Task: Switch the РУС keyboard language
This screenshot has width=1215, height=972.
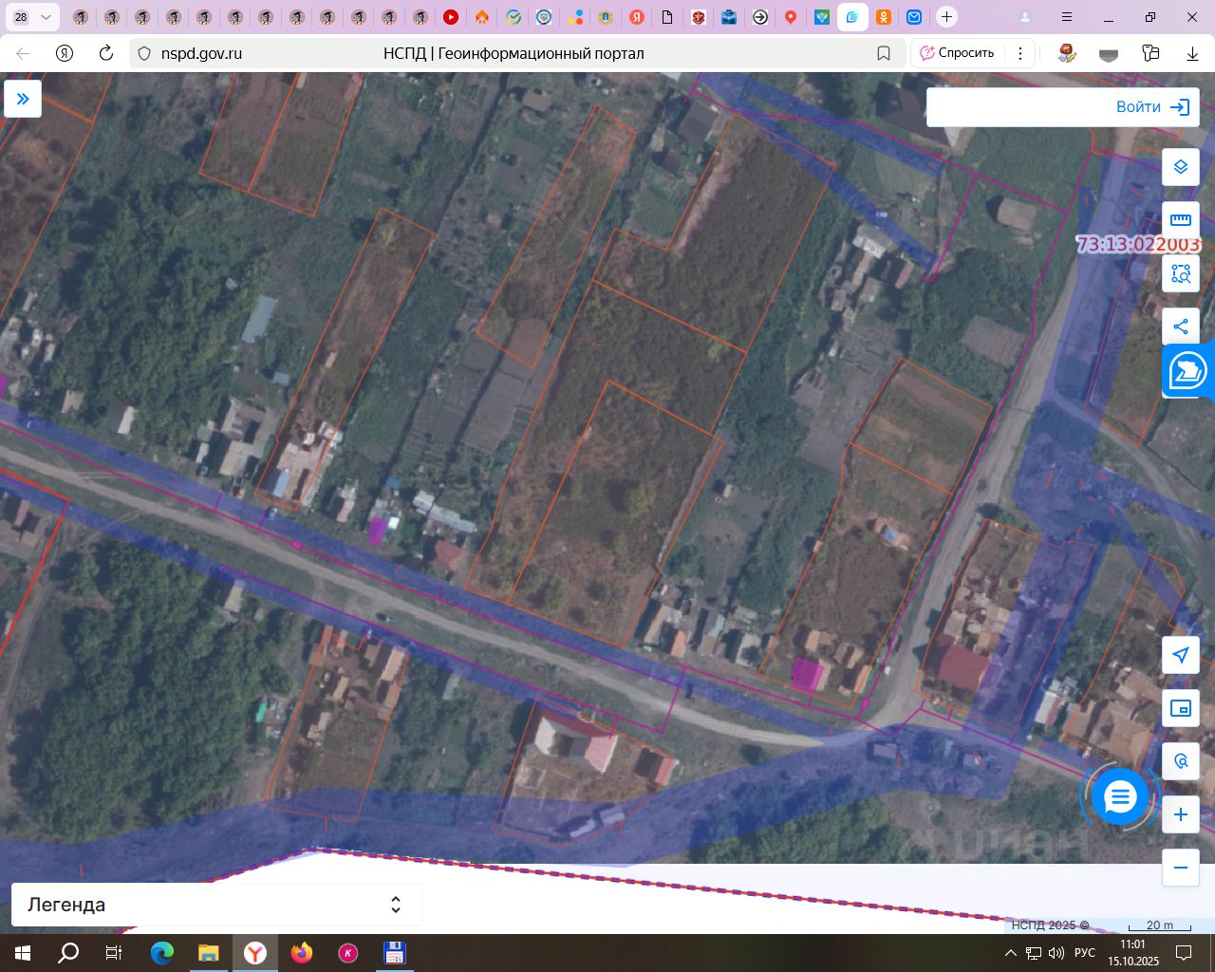Action: [x=1085, y=953]
